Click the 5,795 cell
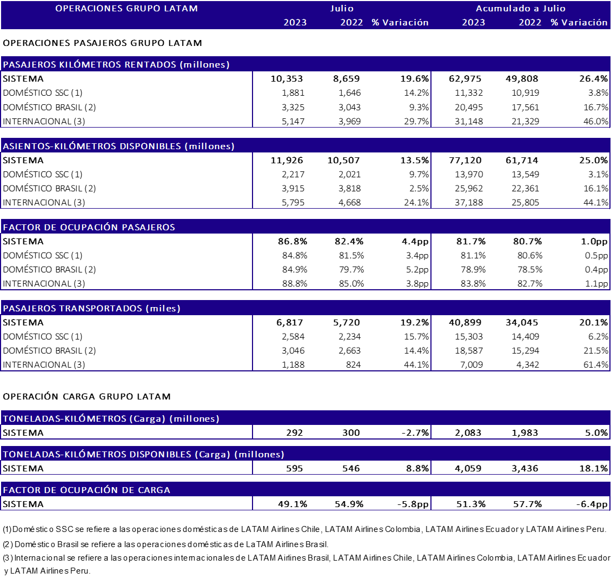This screenshot has height=579, width=611. (293, 202)
